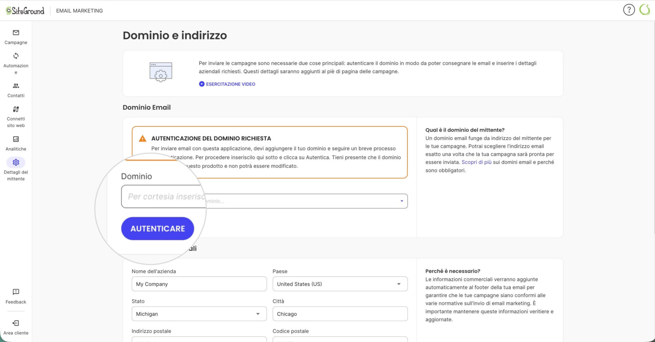Click the Dominio domain input field

click(x=264, y=201)
